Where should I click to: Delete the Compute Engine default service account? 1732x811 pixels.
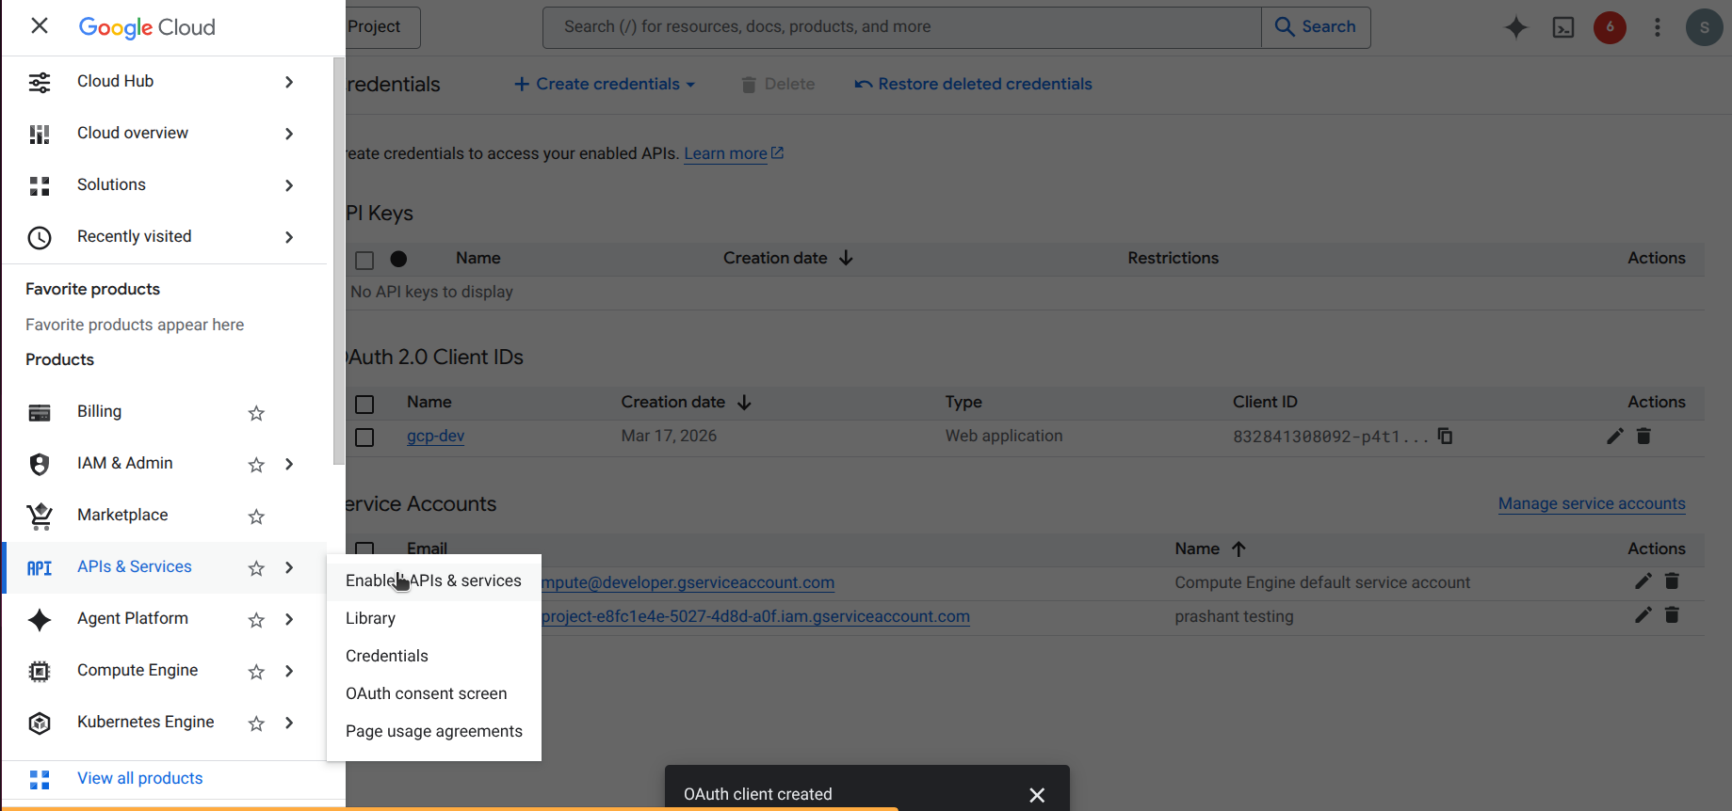[1672, 581]
